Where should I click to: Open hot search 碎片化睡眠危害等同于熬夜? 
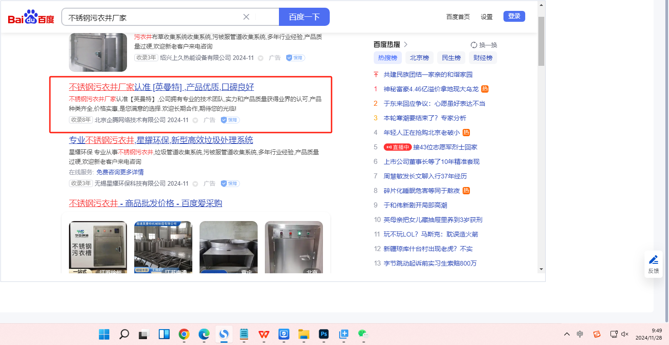click(x=422, y=191)
